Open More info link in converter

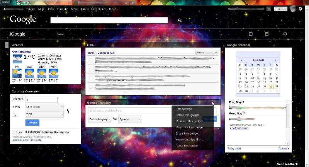click(36, 140)
